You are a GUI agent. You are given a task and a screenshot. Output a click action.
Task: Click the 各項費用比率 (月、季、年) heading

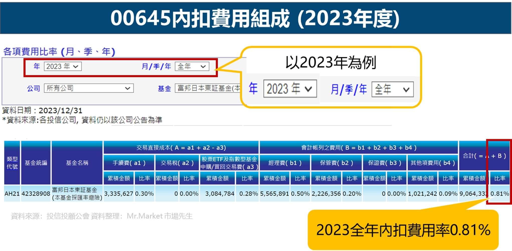click(x=59, y=52)
